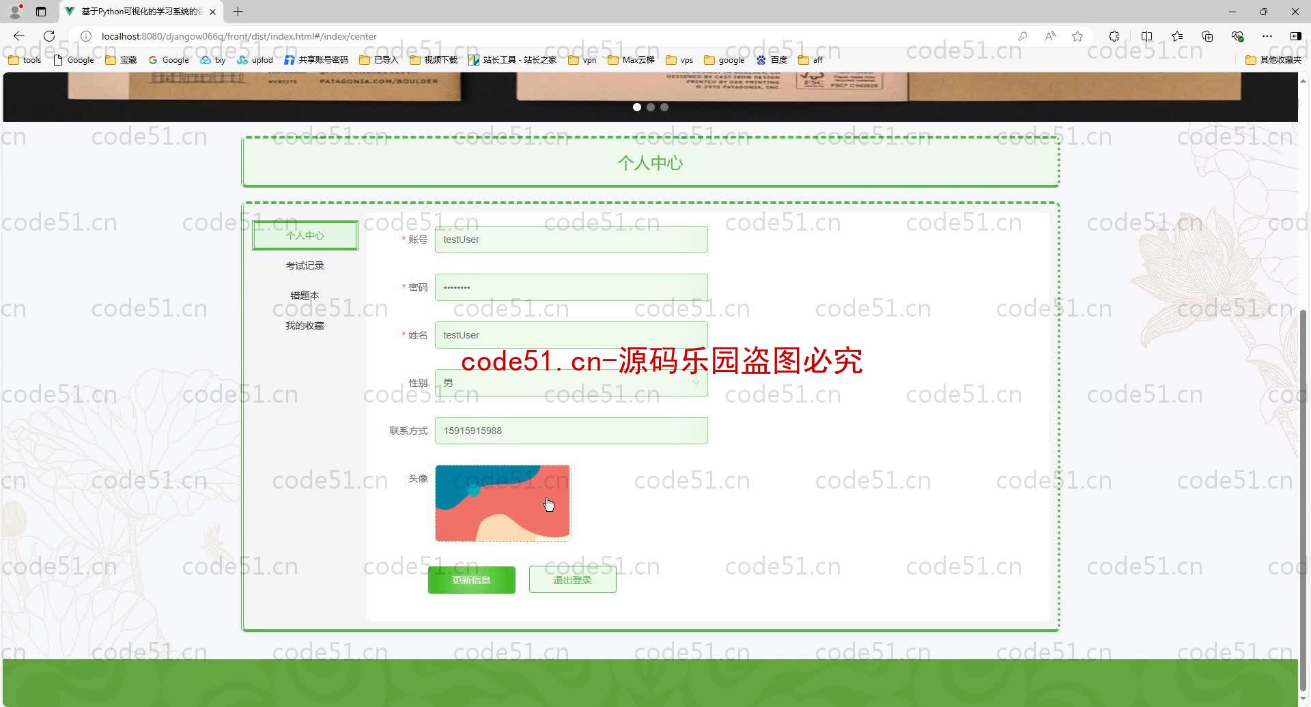Open the Google page bookmark
1311x707 pixels.
(x=74, y=60)
